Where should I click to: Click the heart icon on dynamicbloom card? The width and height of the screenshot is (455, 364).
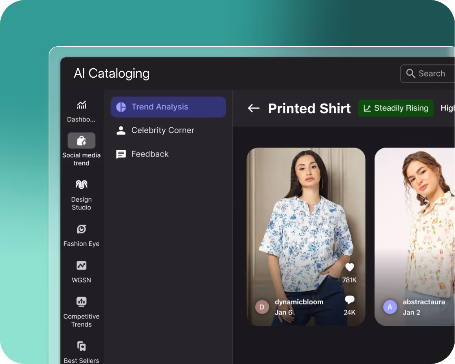point(349,267)
